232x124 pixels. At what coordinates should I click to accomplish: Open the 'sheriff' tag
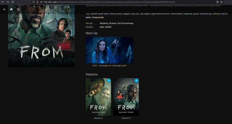coord(94,14)
